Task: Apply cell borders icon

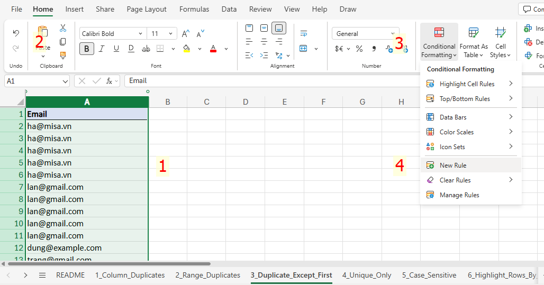Action: (x=160, y=49)
